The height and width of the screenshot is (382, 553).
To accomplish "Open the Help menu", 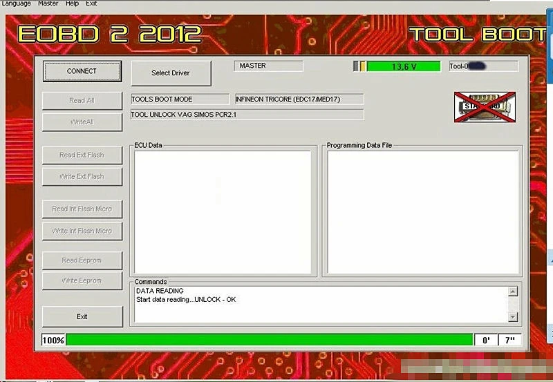I will tap(72, 3).
